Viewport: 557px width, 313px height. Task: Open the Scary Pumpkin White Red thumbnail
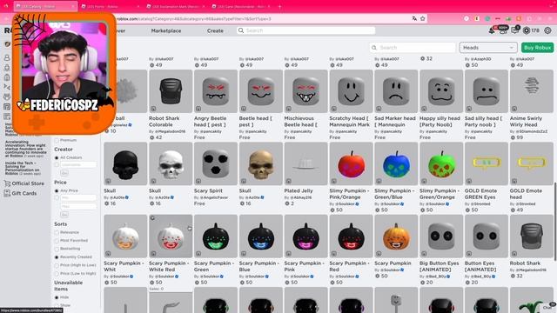coord(171,236)
